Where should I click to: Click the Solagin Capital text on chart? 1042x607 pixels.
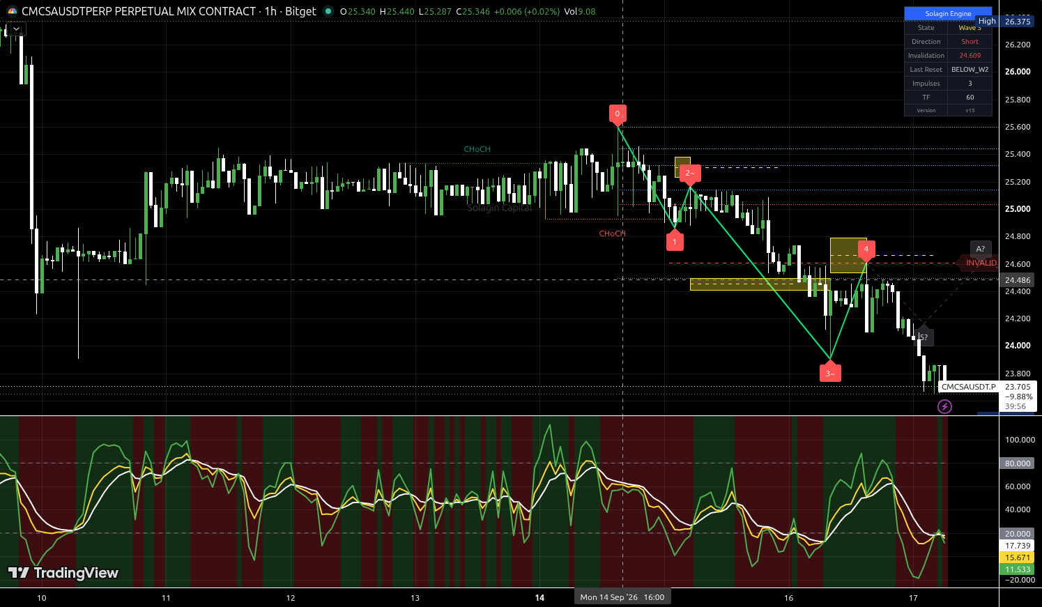499,208
